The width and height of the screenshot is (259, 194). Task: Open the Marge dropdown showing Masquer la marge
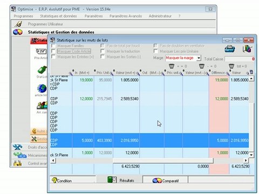pyautogui.click(x=183, y=58)
